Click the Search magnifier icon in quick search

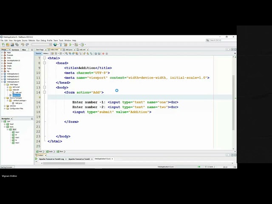coord(207,40)
